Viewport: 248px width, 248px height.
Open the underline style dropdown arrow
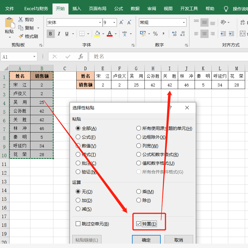point(73,34)
